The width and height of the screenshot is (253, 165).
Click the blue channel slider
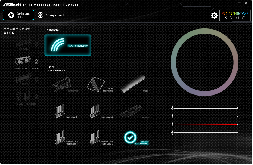(x=204, y=108)
